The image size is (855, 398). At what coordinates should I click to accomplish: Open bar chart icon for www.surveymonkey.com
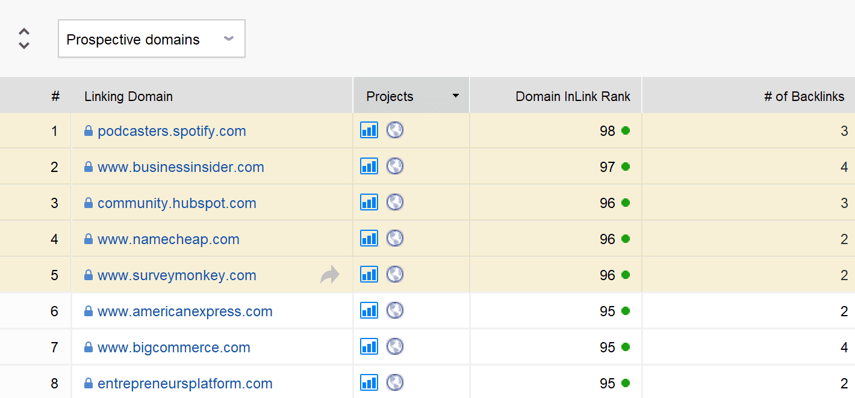tap(369, 274)
